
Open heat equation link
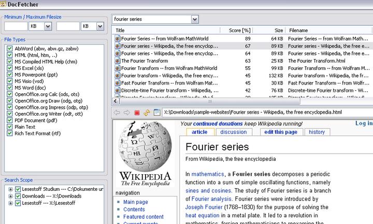[x=203, y=215]
